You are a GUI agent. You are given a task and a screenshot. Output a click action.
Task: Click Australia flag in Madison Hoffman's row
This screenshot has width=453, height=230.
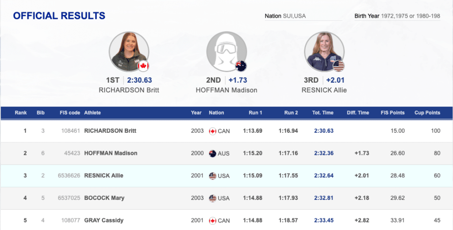coord(212,153)
